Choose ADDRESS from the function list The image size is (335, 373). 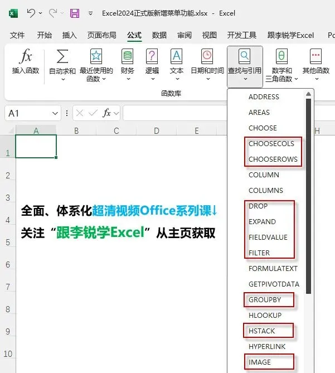point(264,97)
